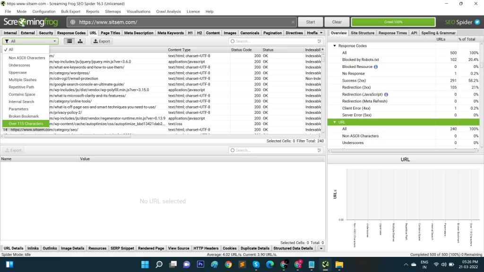Open the bottom tabs overflow arrow

point(321,248)
